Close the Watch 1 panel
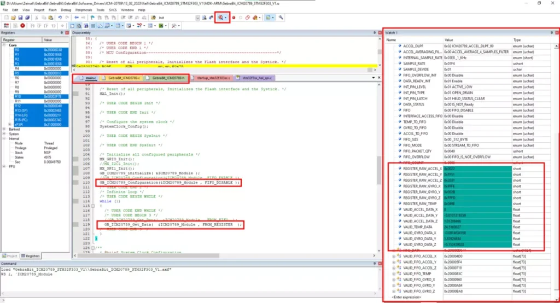The image size is (560, 303). [557, 32]
